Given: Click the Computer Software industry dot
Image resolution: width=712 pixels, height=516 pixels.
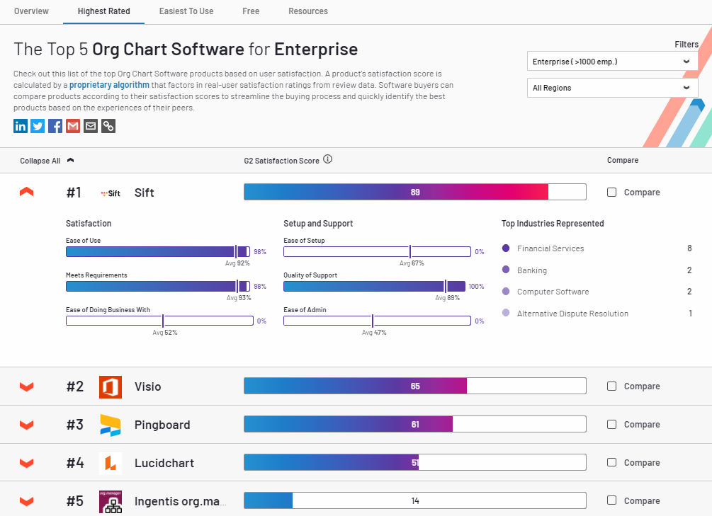Looking at the screenshot, I should click(x=506, y=292).
